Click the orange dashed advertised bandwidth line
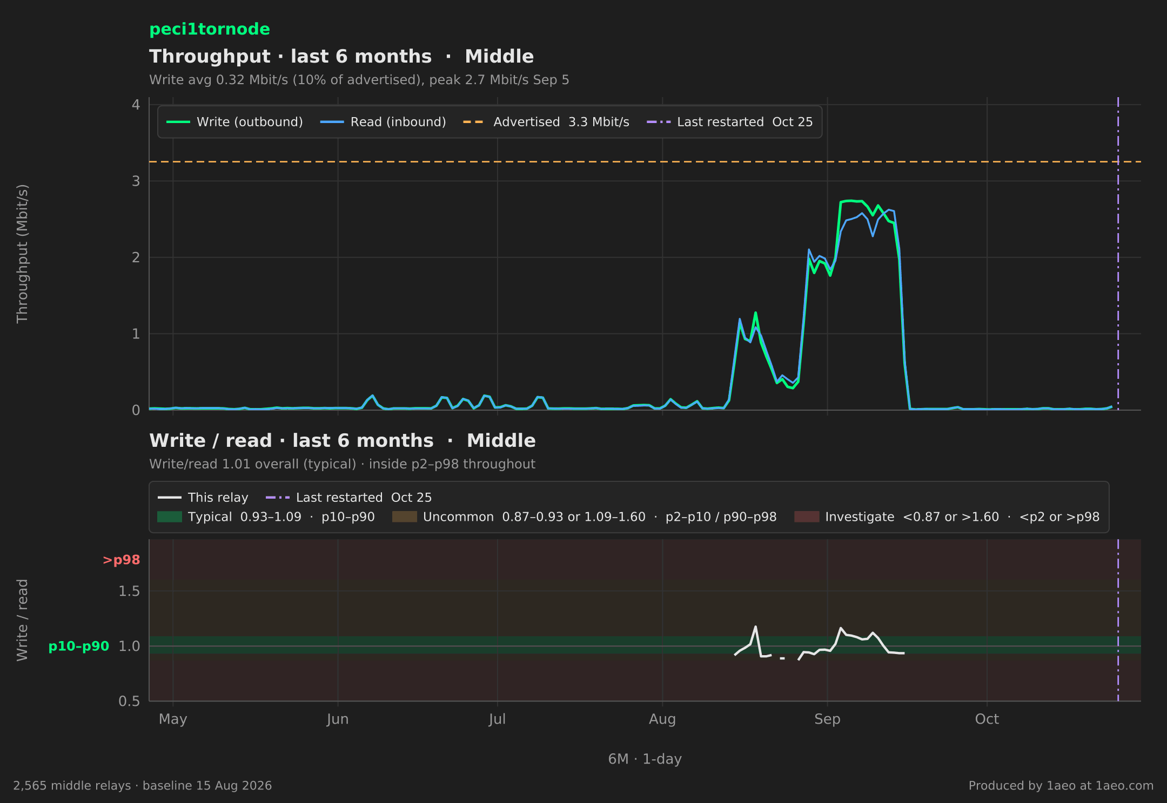This screenshot has width=1167, height=803. pos(645,161)
